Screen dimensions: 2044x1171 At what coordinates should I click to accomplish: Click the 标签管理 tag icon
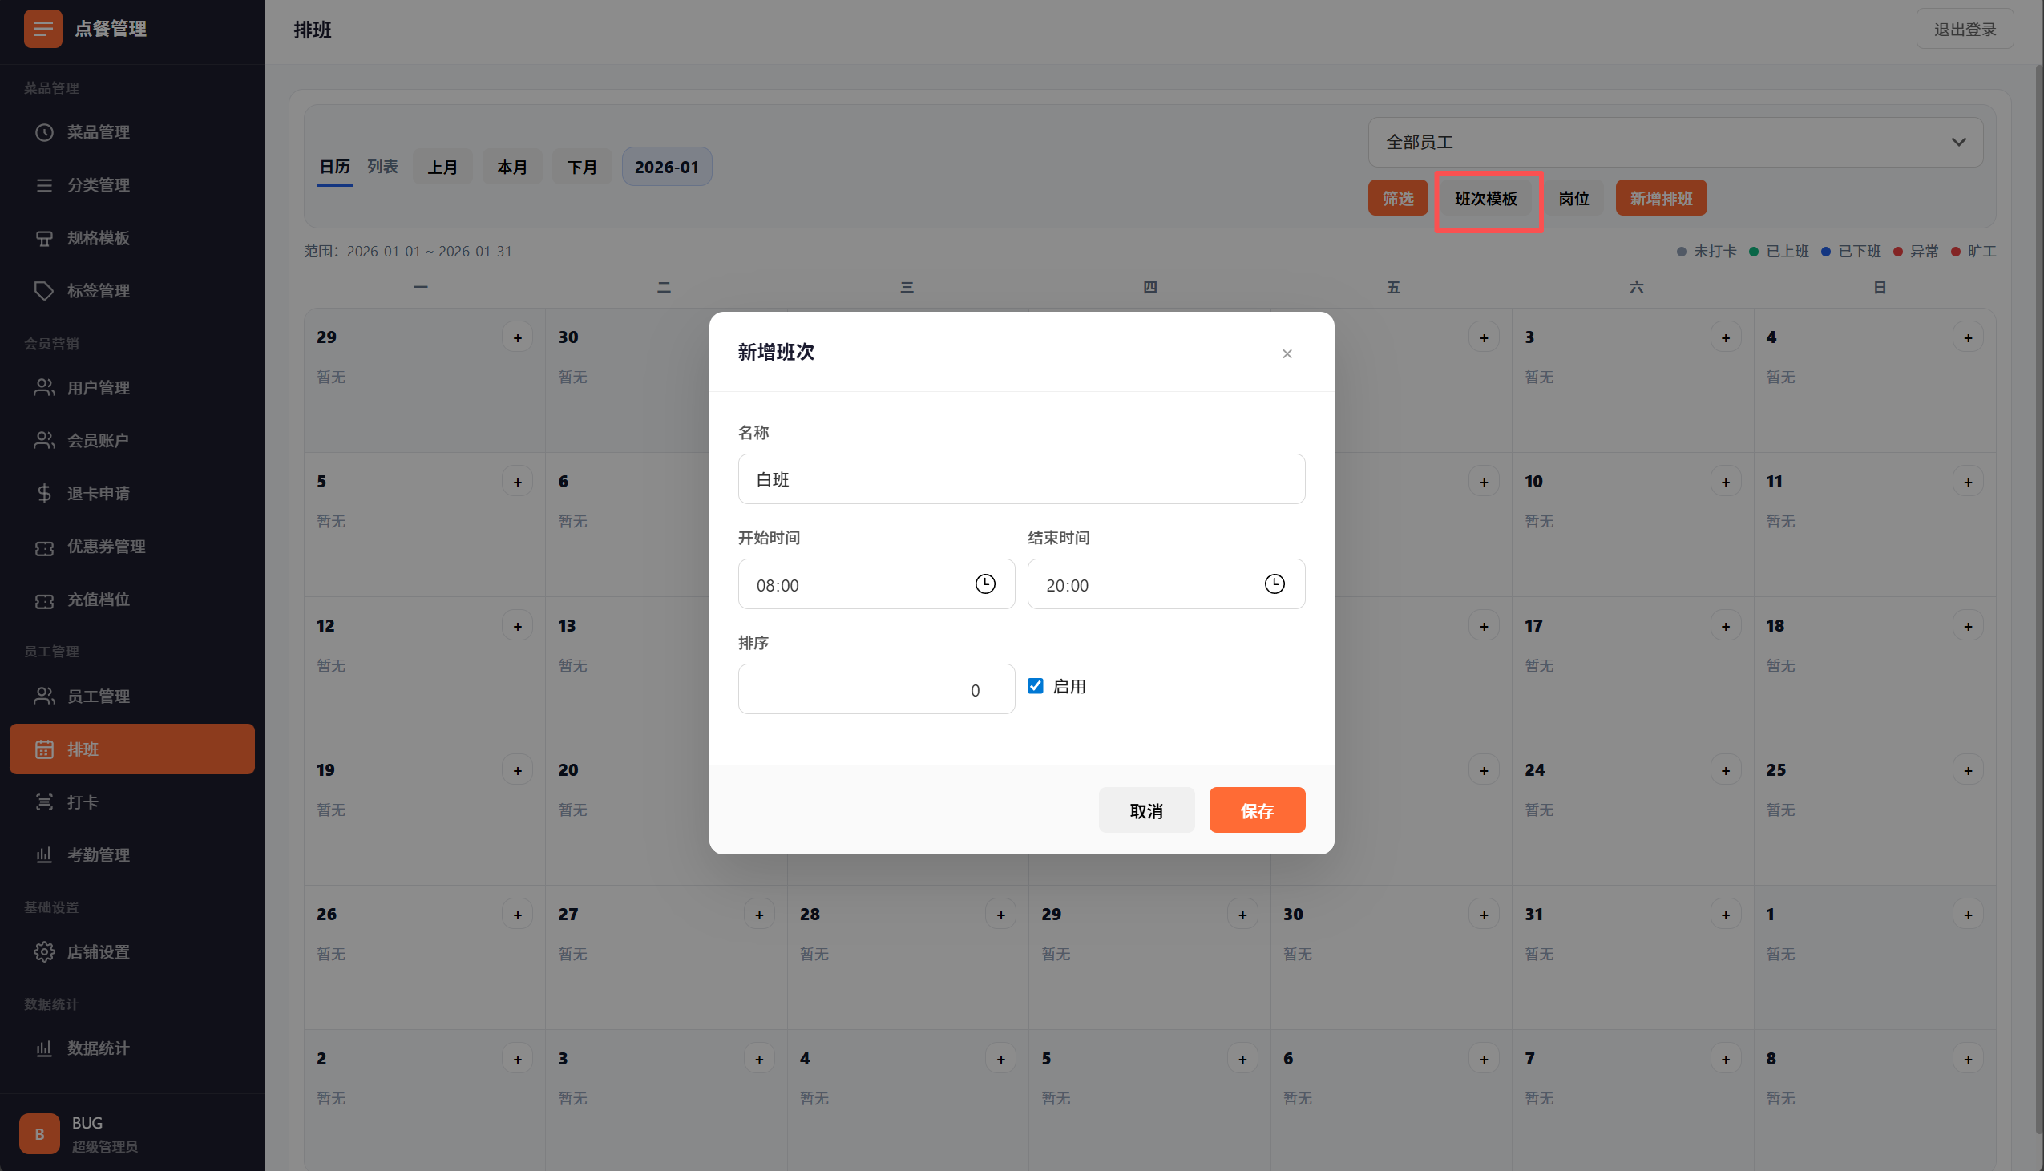(44, 290)
